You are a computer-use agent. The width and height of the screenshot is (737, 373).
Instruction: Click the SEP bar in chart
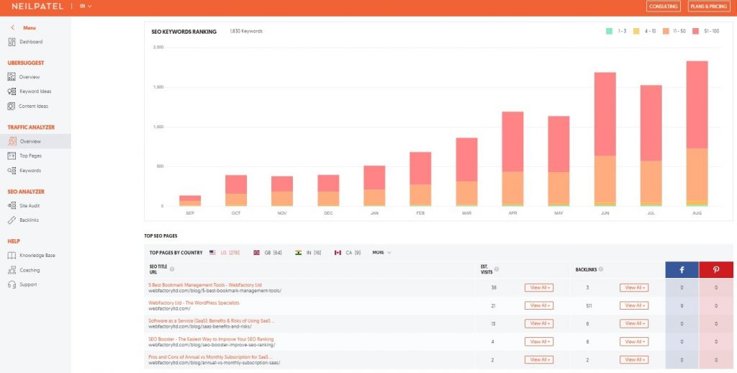[190, 201]
